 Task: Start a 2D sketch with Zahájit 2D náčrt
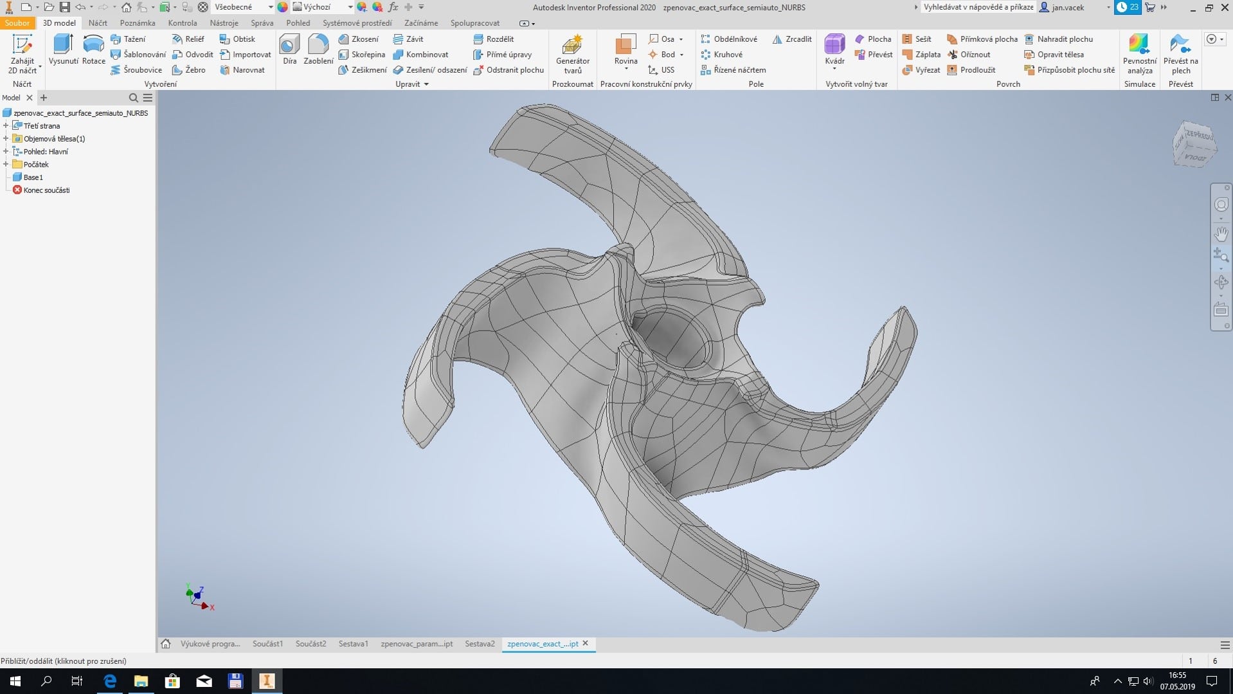point(22,54)
